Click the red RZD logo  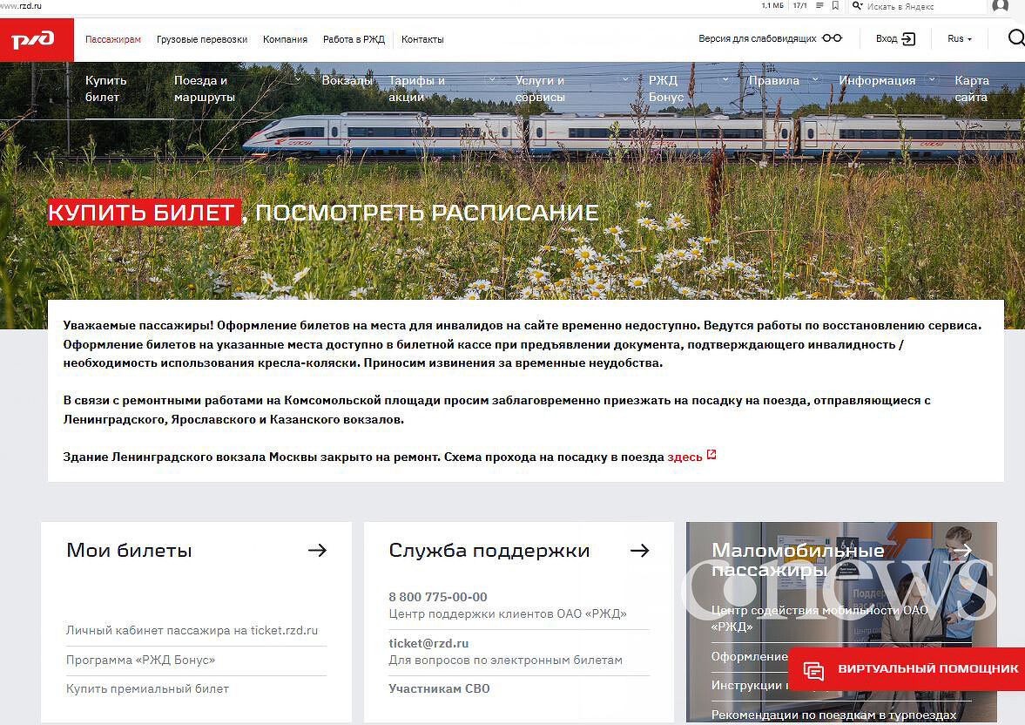tap(37, 40)
